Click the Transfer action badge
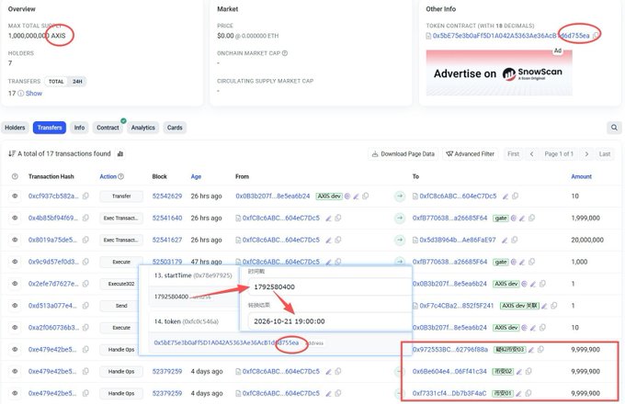 click(121, 196)
